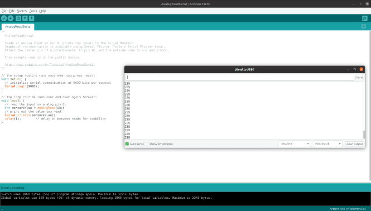
Task: Minimize the /dev/ttyUSB0 serial monitor window
Action: pyautogui.click(x=347, y=69)
